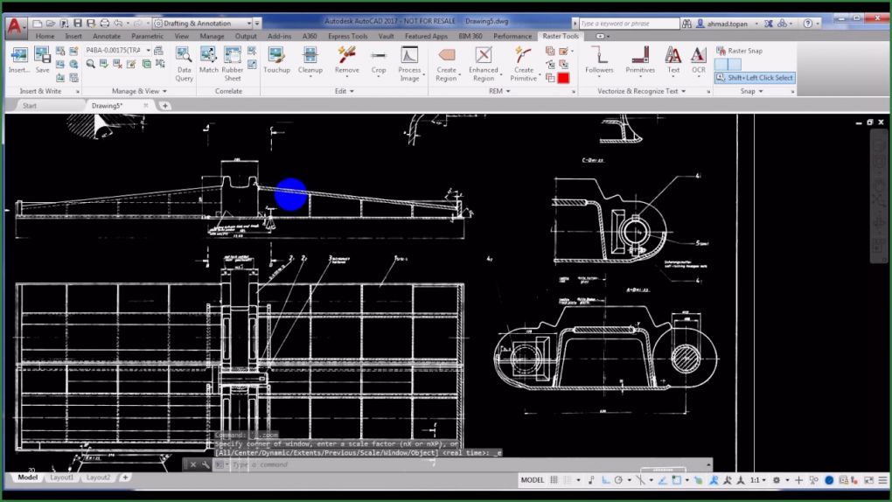Click the red color swatch in REM panel
The image size is (892, 502).
pyautogui.click(x=563, y=78)
